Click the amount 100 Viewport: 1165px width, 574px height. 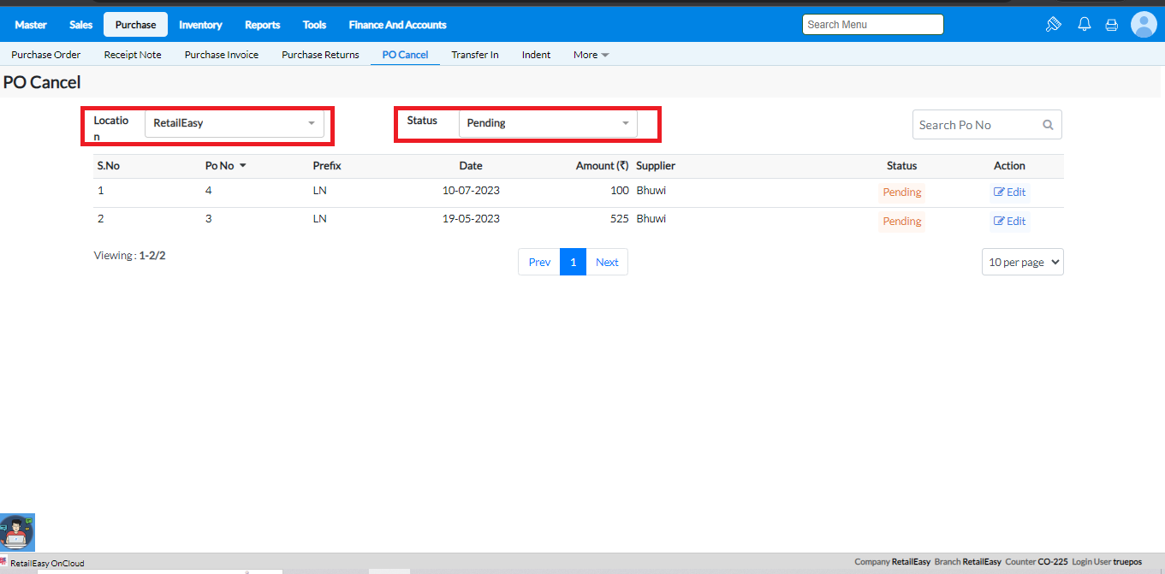(x=620, y=191)
